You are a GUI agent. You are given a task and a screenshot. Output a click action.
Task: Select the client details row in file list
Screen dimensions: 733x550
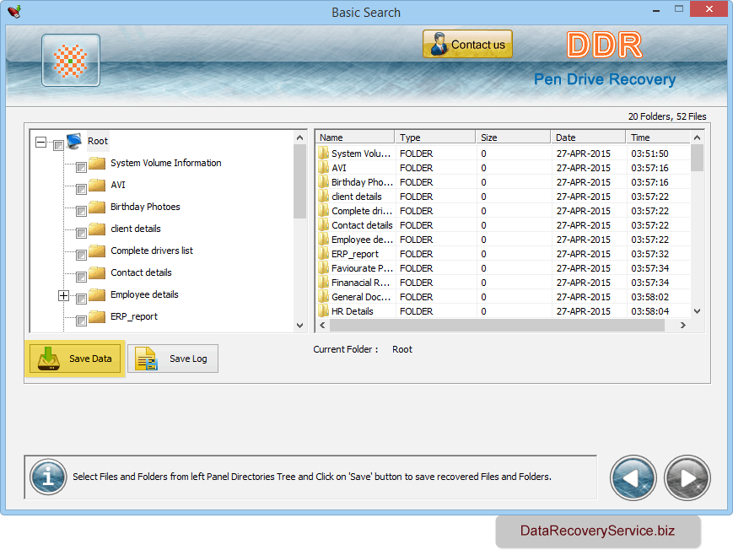(503, 197)
